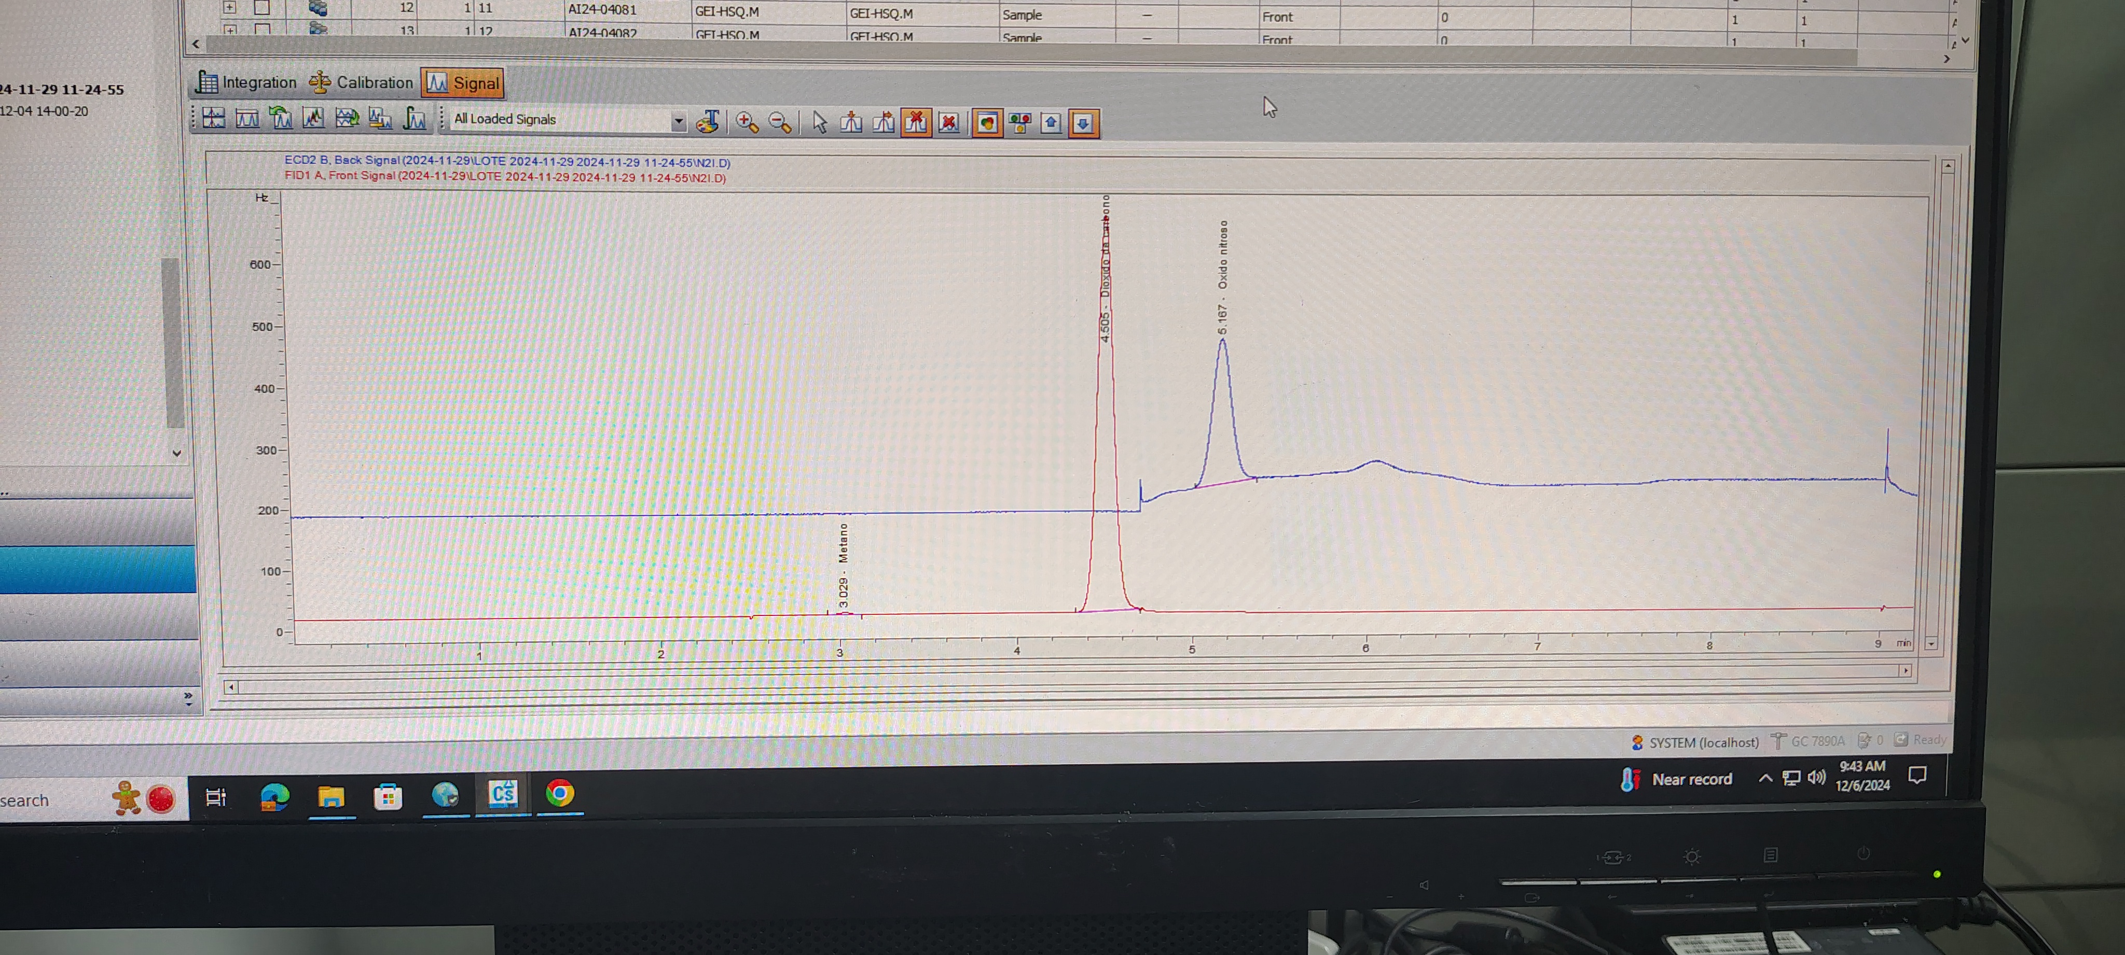Expand row 12 with the plus box

click(229, 7)
